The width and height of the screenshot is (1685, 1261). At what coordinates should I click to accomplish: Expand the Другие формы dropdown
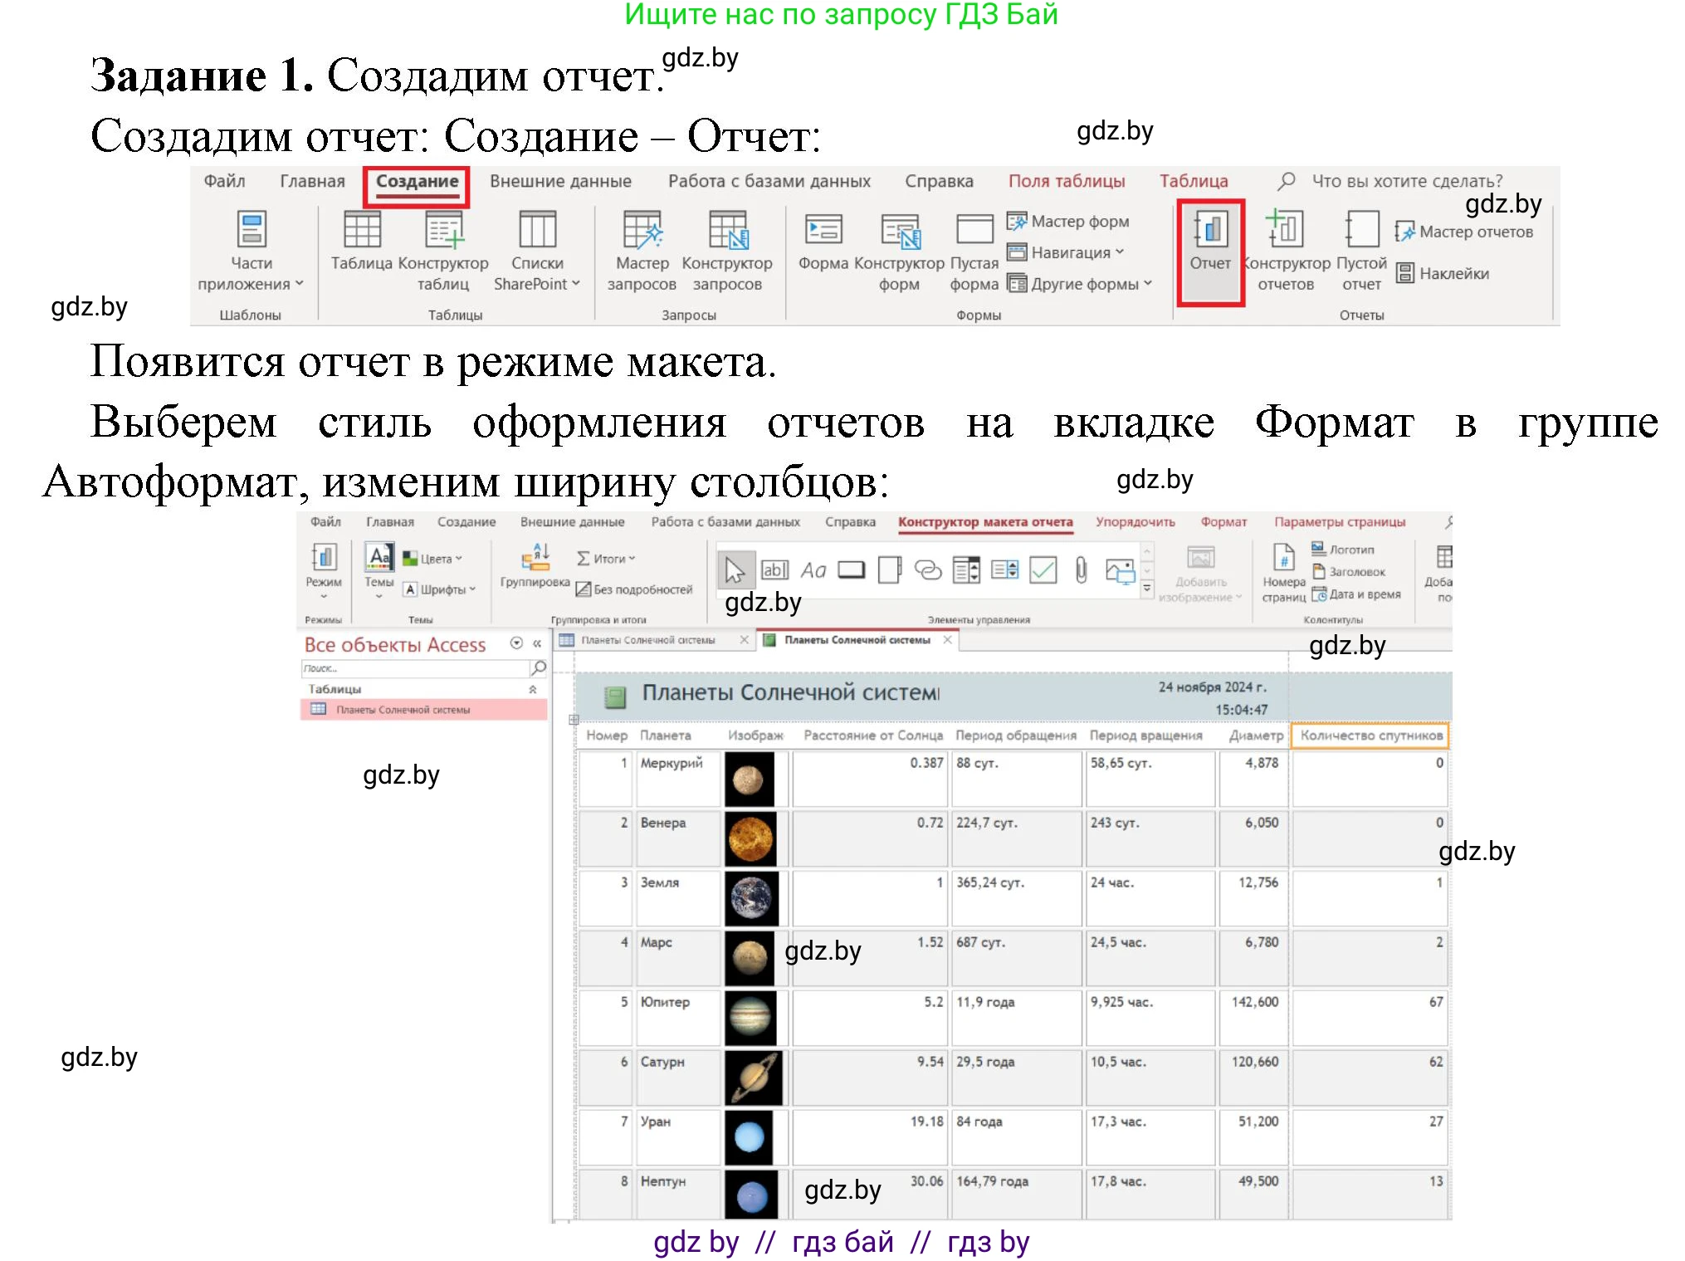pos(1079,283)
